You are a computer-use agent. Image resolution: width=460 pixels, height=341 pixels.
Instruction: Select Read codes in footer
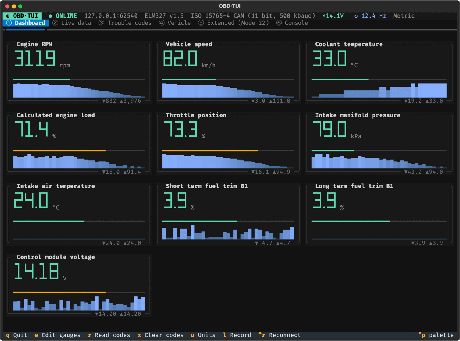109,335
